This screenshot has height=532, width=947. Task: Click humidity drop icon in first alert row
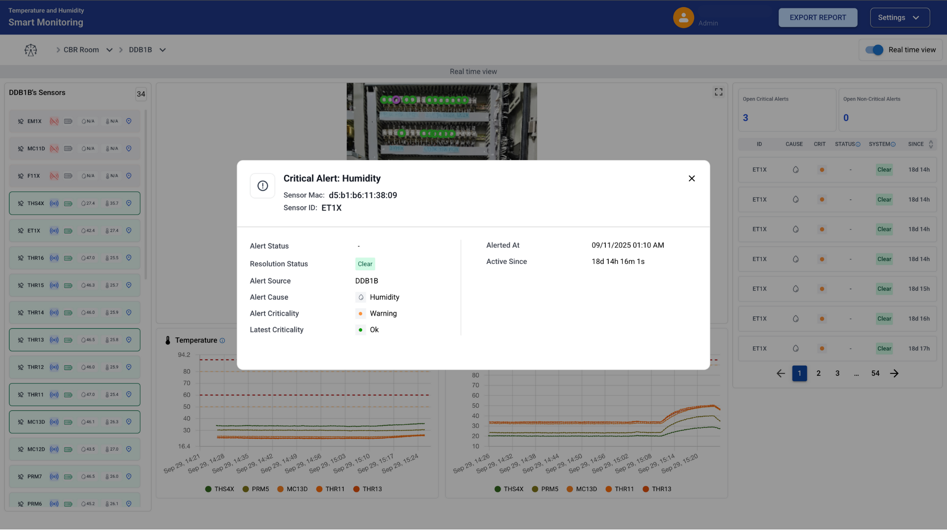(x=795, y=170)
